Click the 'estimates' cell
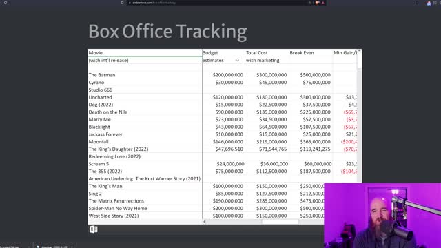Screen dimensions: 441x248 click(224, 60)
